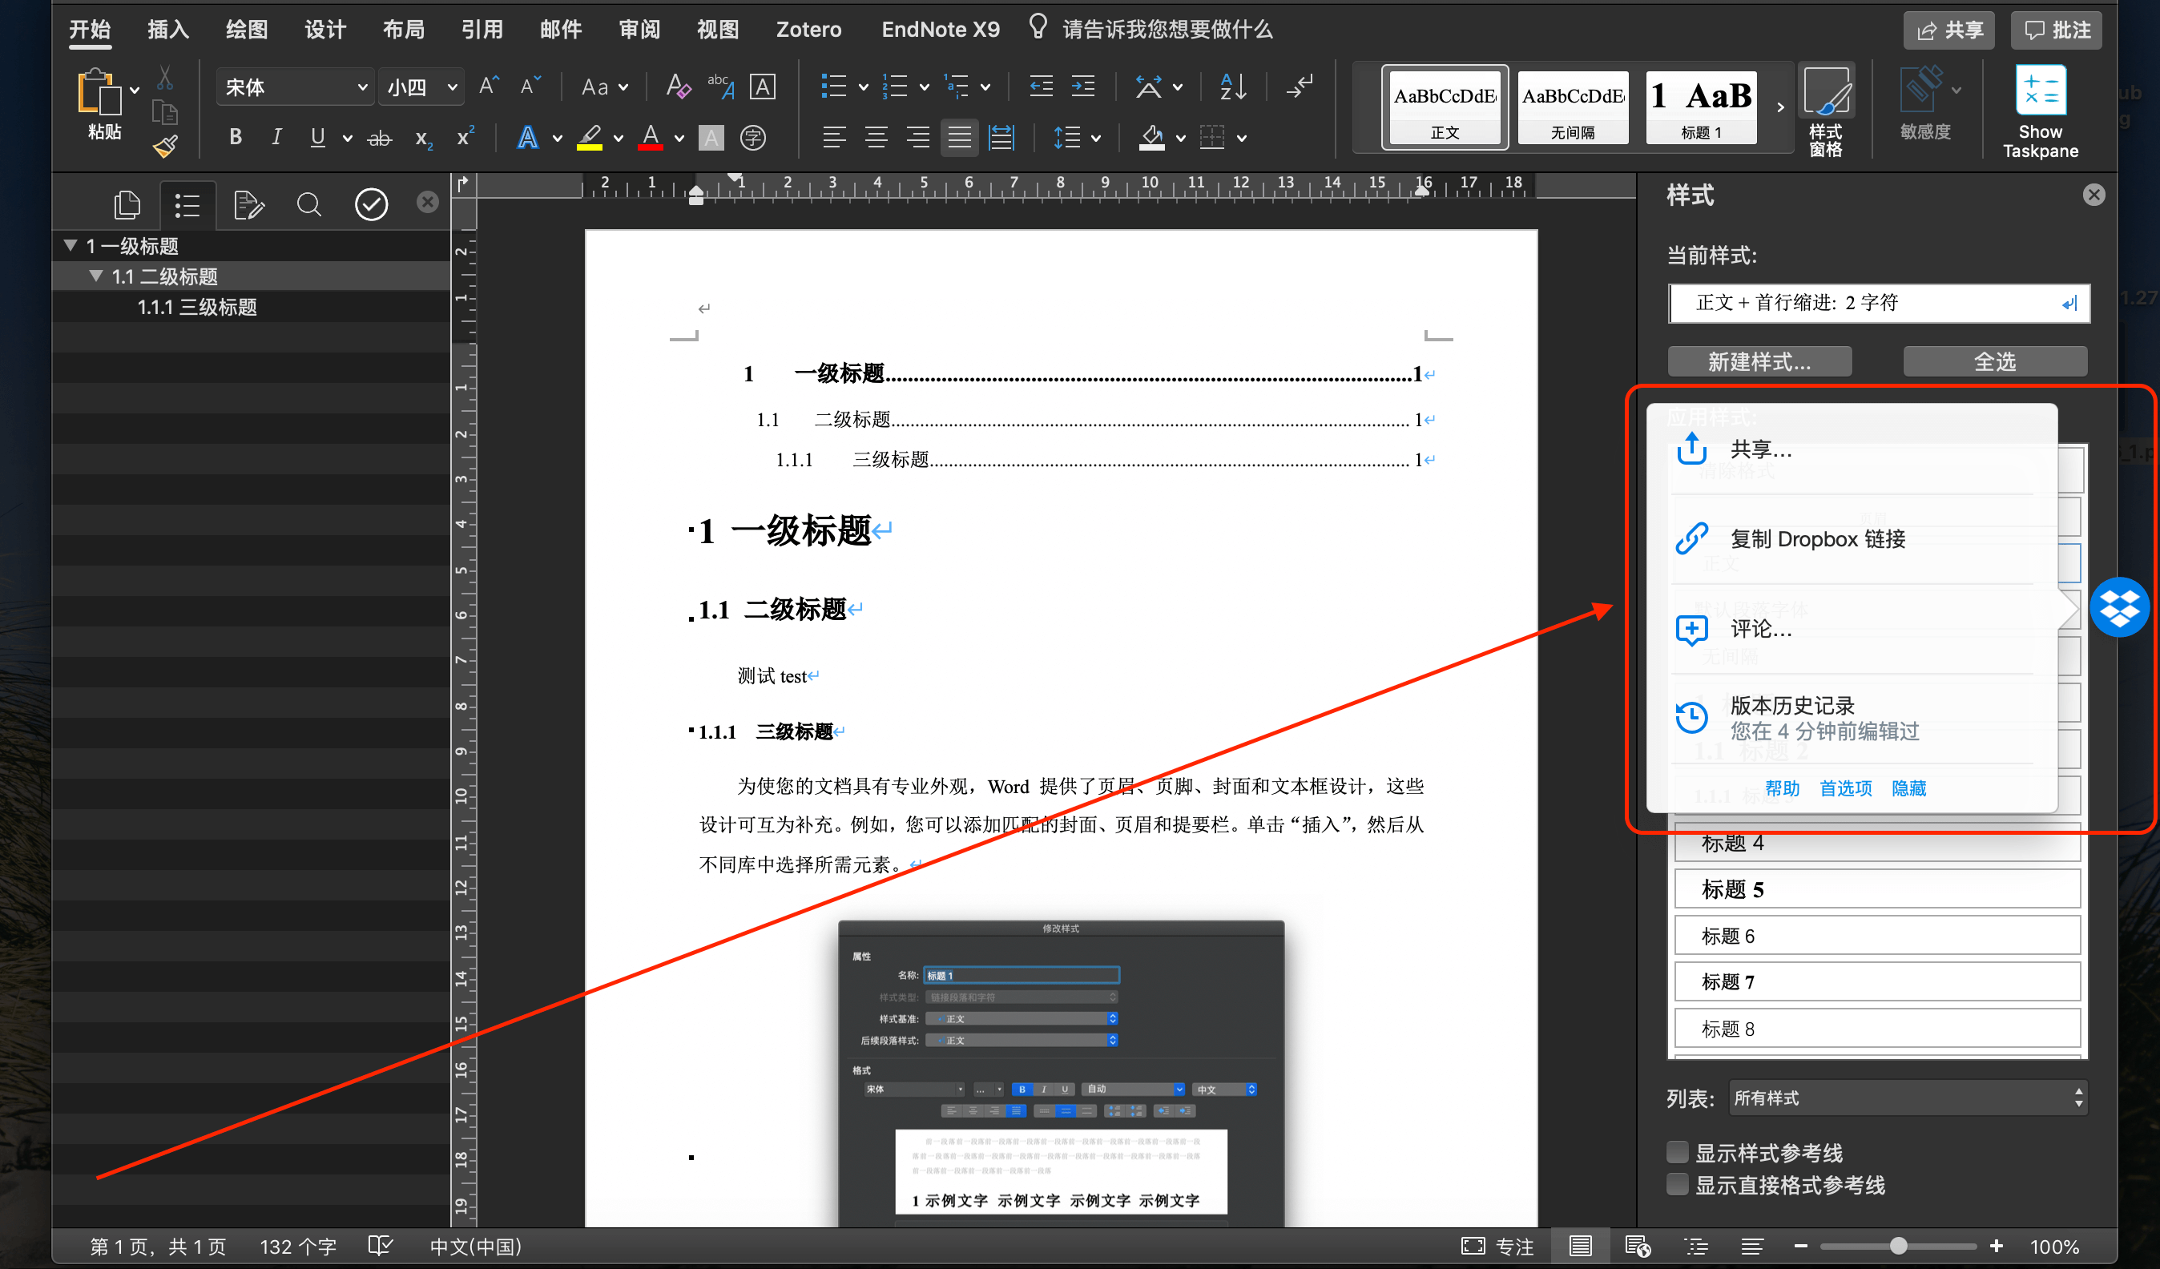Toggle strikethrough formatting
The height and width of the screenshot is (1269, 2160).
380,137
